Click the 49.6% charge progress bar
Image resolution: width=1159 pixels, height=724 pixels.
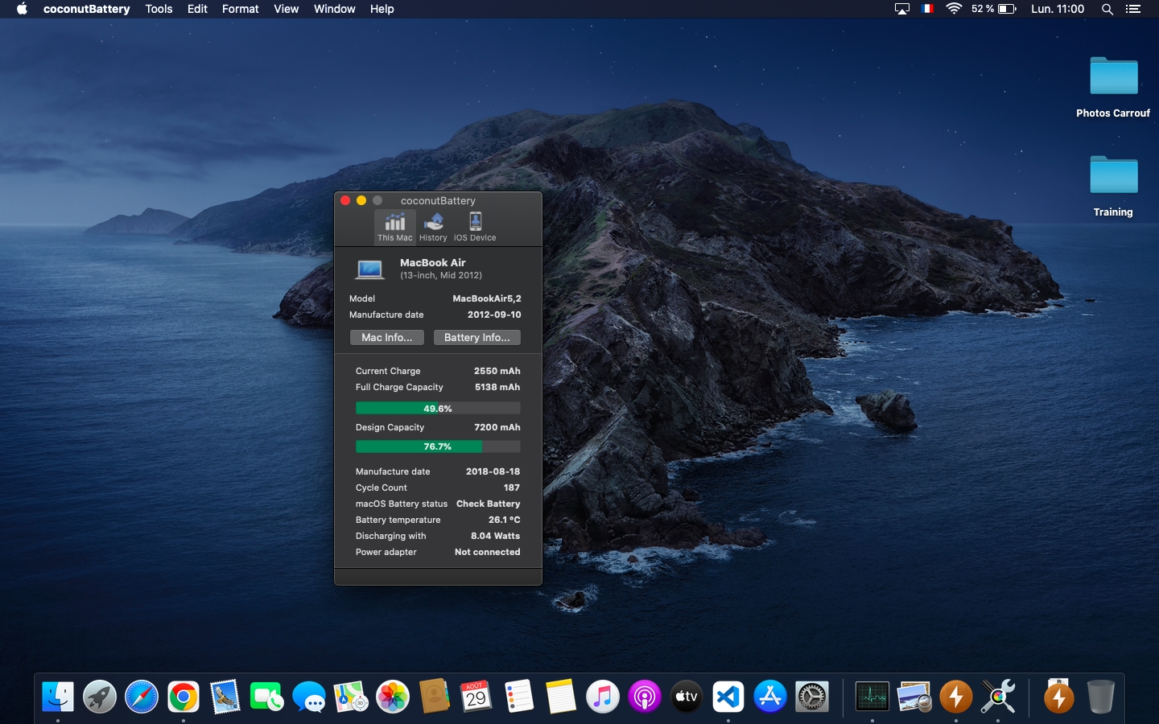point(438,409)
